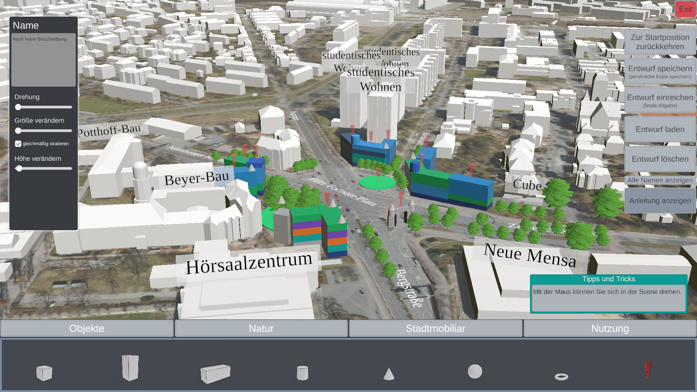
Task: Select the cube object icon
Action: (44, 373)
